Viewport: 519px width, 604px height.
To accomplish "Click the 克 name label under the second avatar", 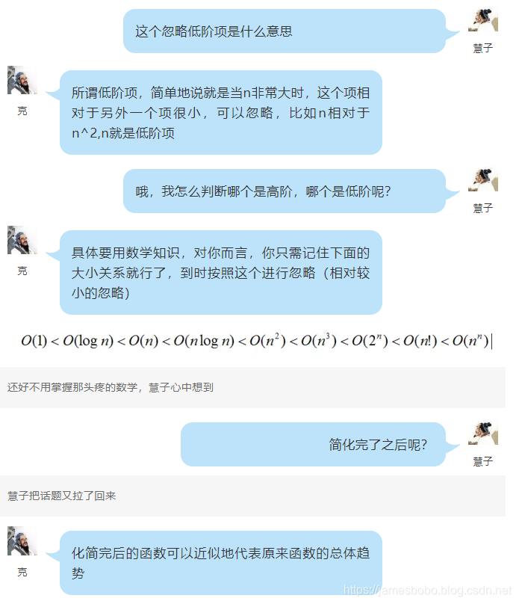I will point(22,111).
